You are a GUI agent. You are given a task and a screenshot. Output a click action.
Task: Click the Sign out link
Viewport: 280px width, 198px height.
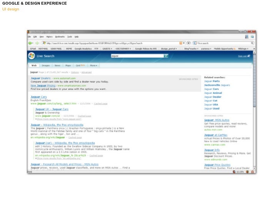242,56
